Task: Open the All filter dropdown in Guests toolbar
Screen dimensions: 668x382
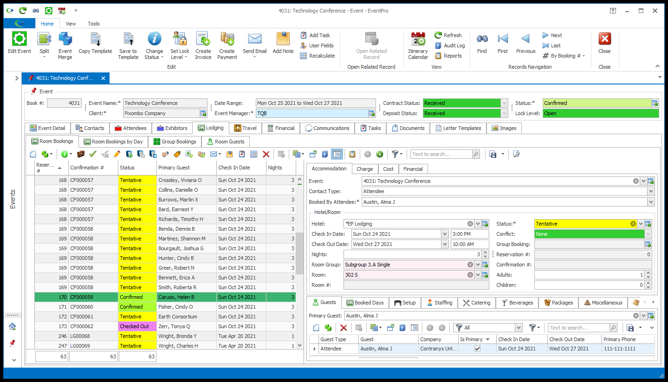Action: pos(519,328)
